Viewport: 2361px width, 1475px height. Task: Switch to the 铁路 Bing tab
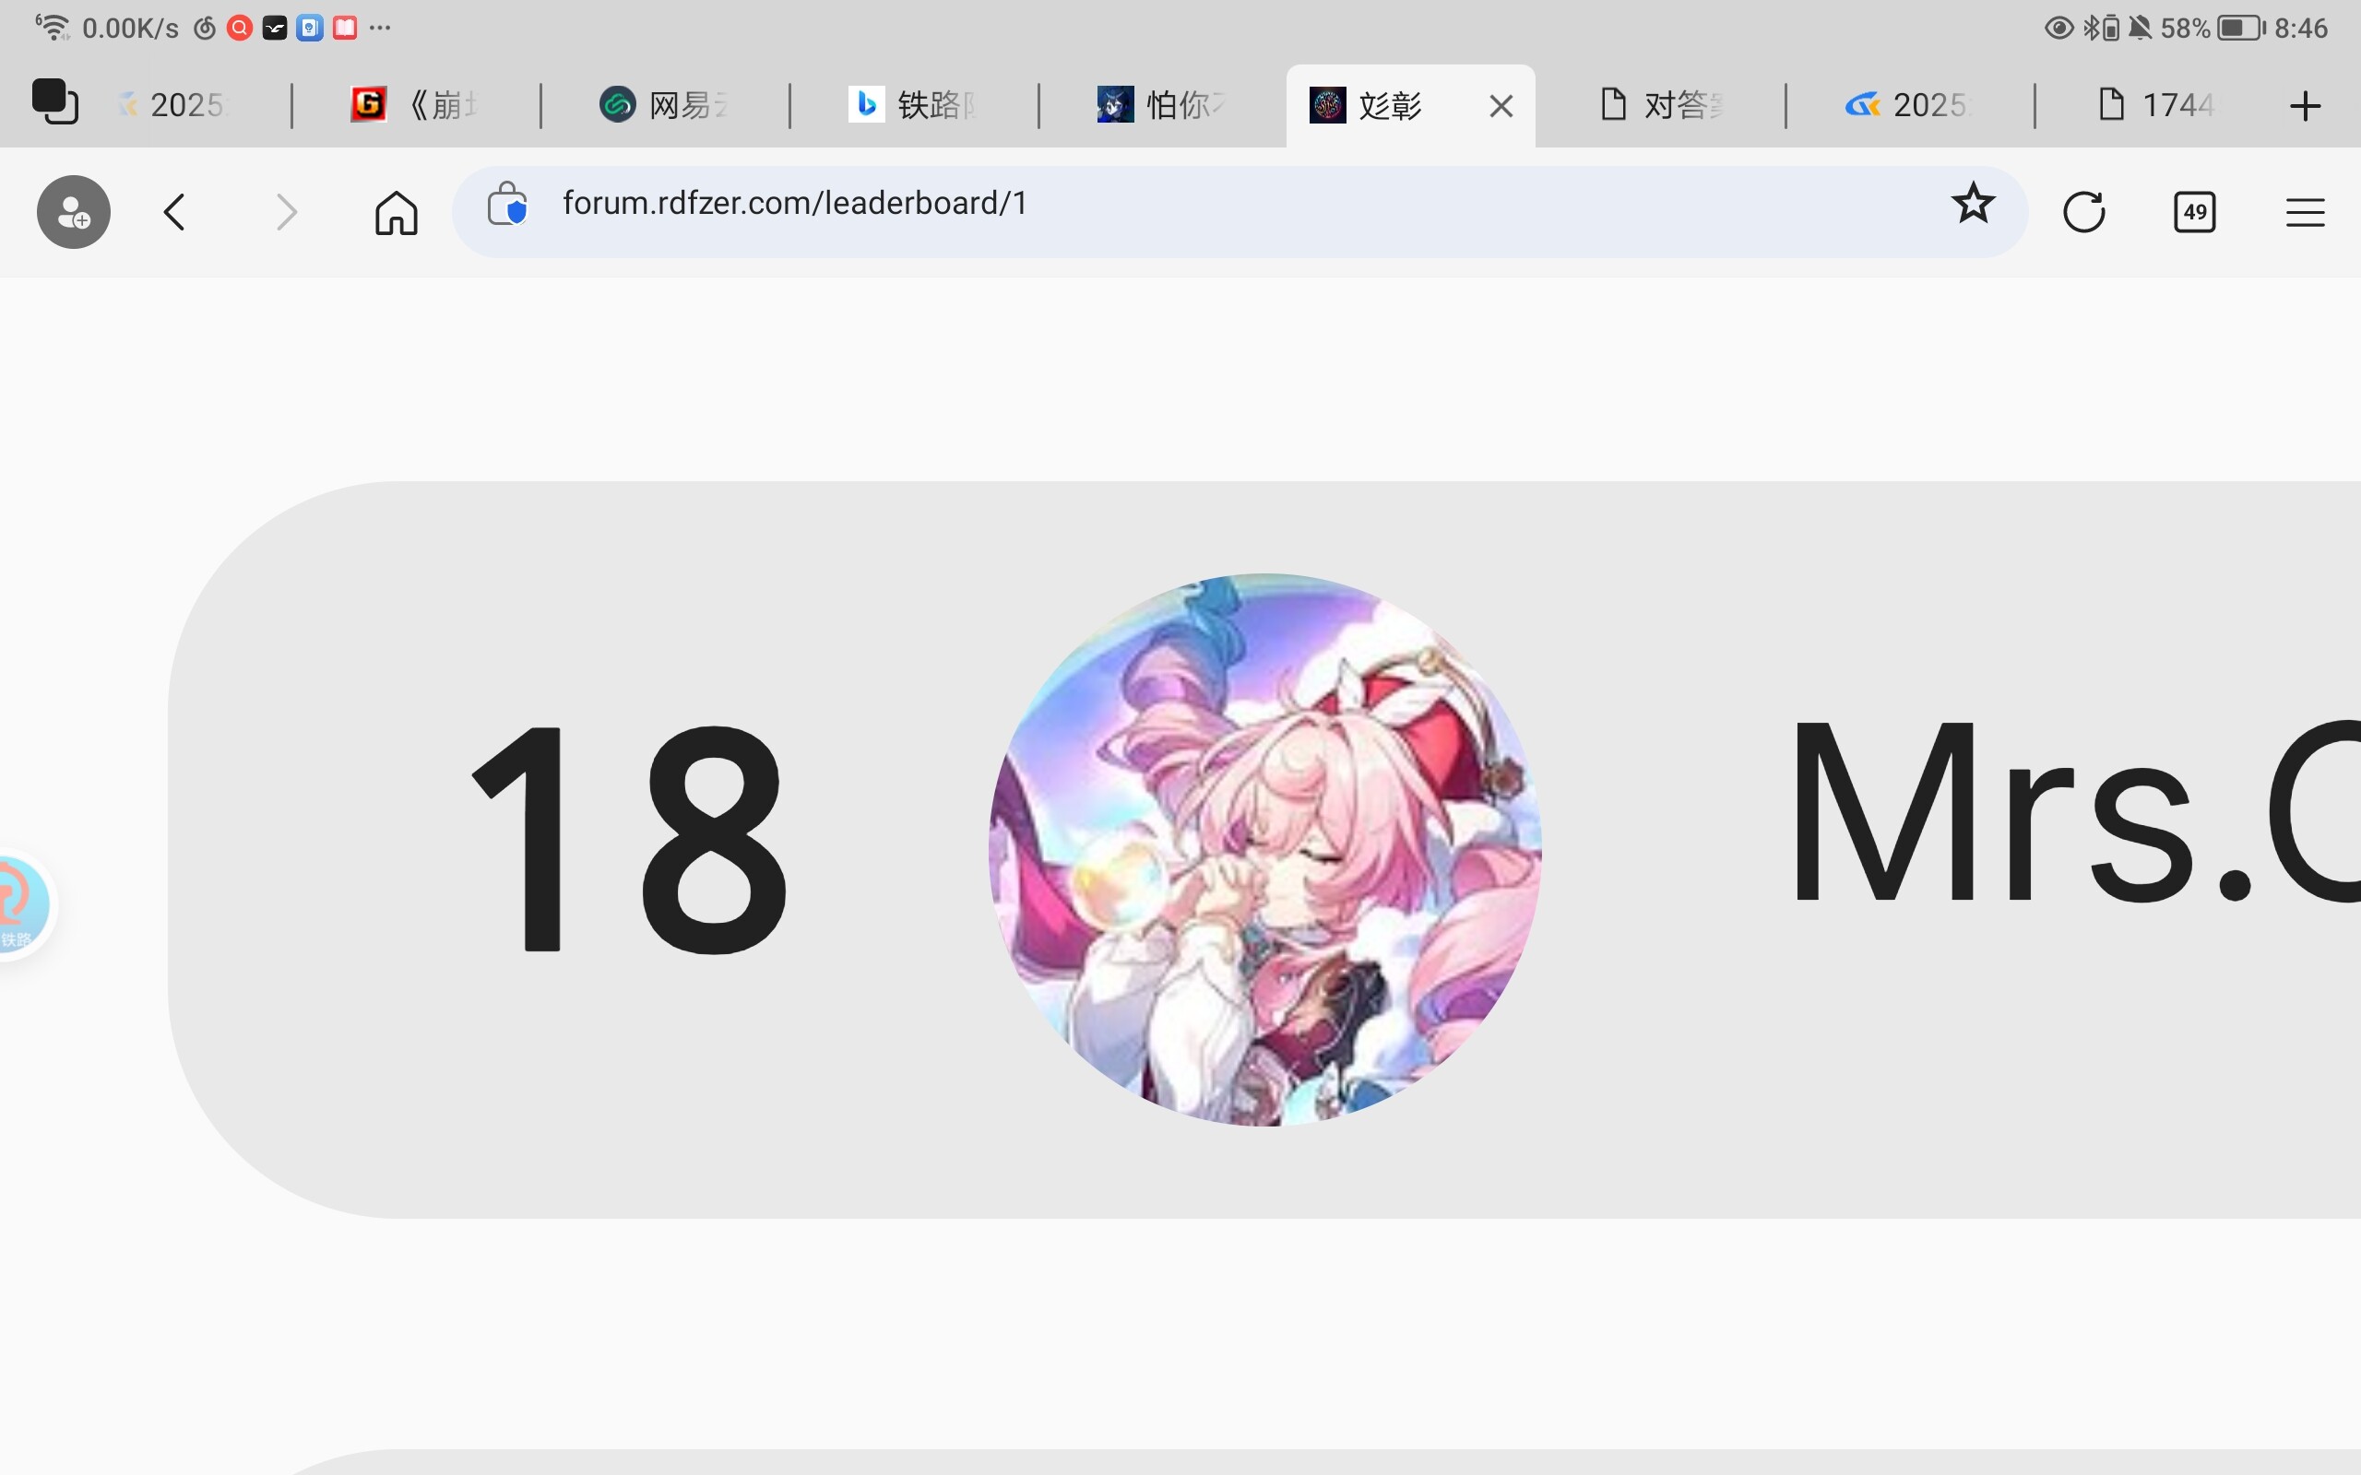click(913, 105)
